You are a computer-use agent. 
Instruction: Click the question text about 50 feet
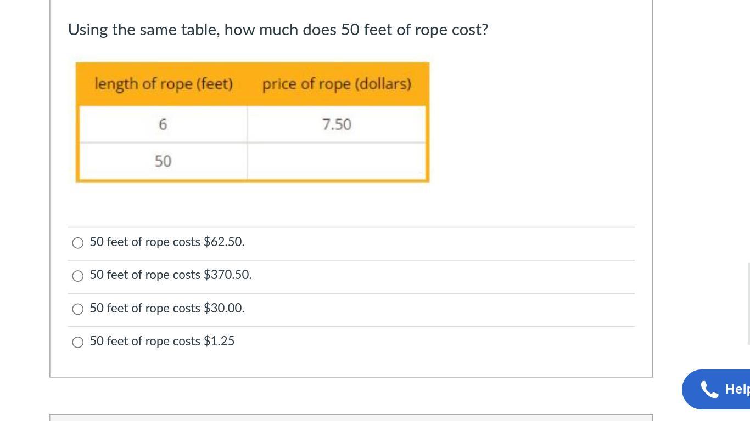tap(278, 30)
